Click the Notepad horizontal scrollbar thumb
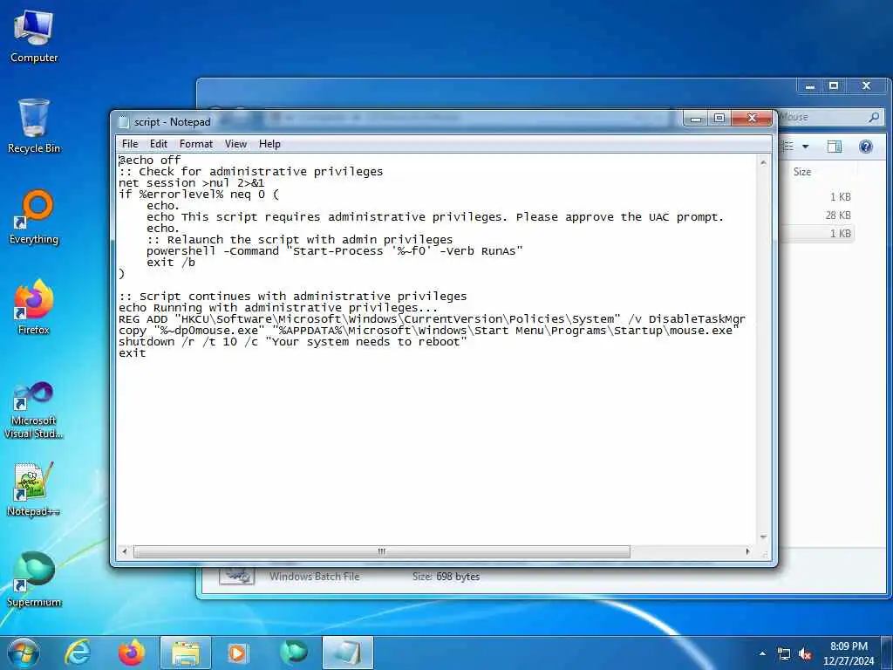The height and width of the screenshot is (670, 893). click(382, 551)
